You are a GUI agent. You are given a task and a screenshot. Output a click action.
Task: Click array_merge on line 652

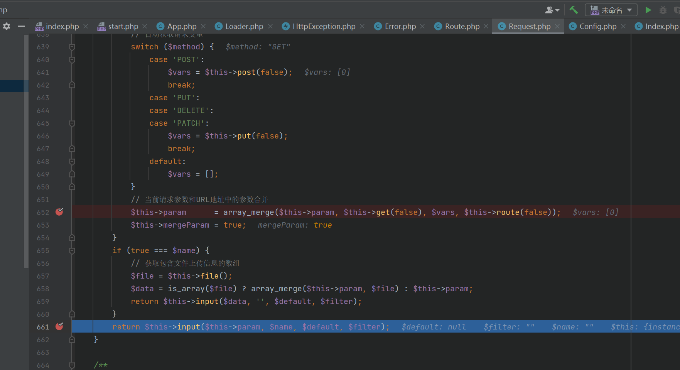tap(248, 212)
